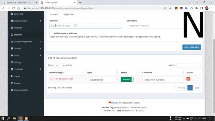Open the Show entries count dropdown
Viewport: 215px width, 121px height.
(59, 66)
